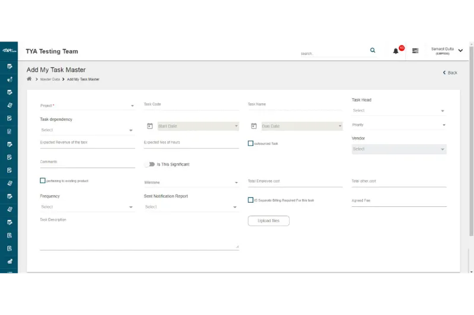Open the Sent Notification Report dropdown

pyautogui.click(x=191, y=207)
